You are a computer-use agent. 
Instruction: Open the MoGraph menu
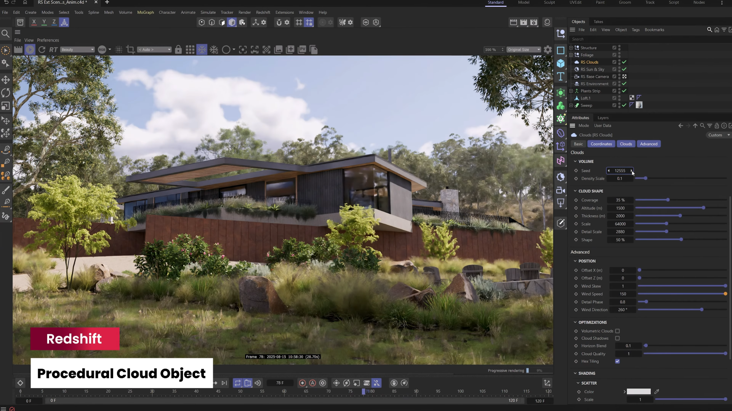(145, 12)
